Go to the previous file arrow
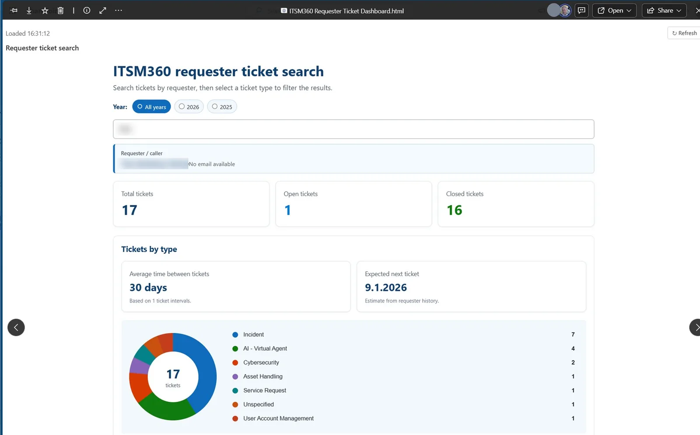700x435 pixels. coord(16,327)
